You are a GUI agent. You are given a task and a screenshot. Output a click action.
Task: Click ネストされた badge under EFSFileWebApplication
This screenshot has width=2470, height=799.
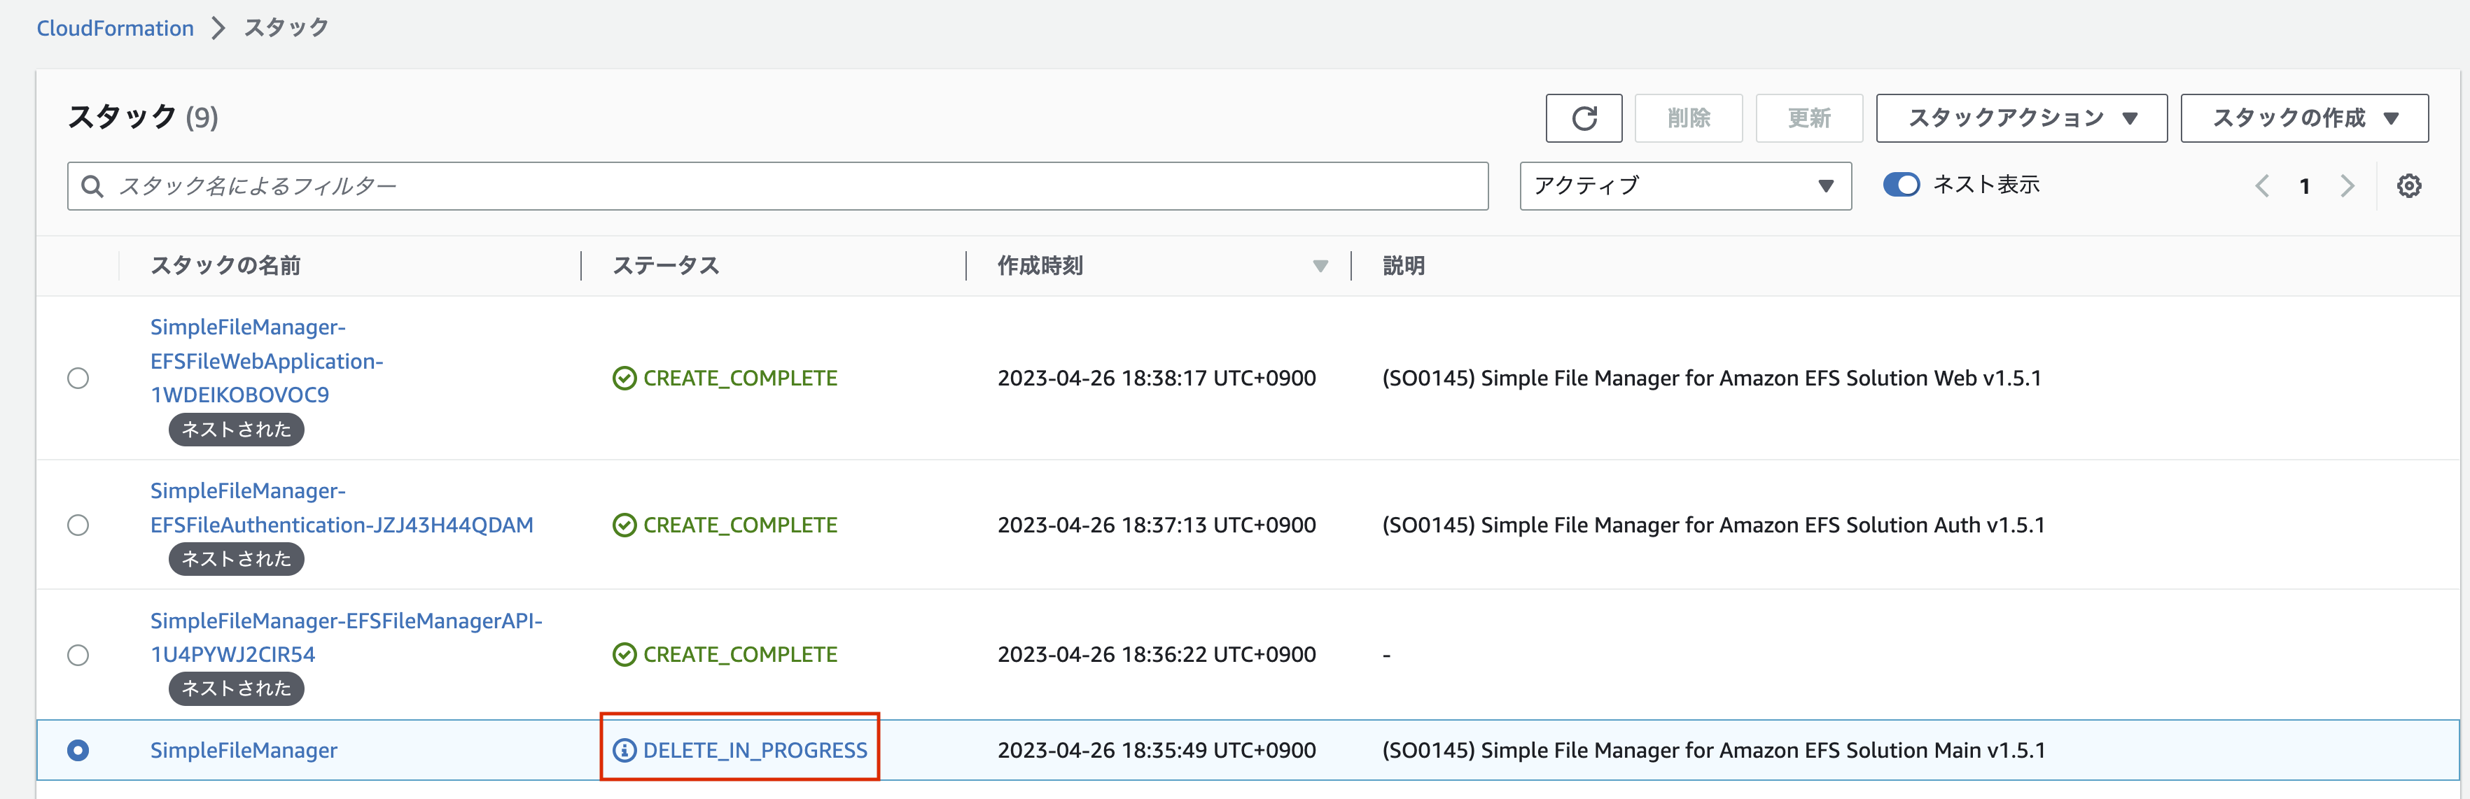tap(236, 429)
